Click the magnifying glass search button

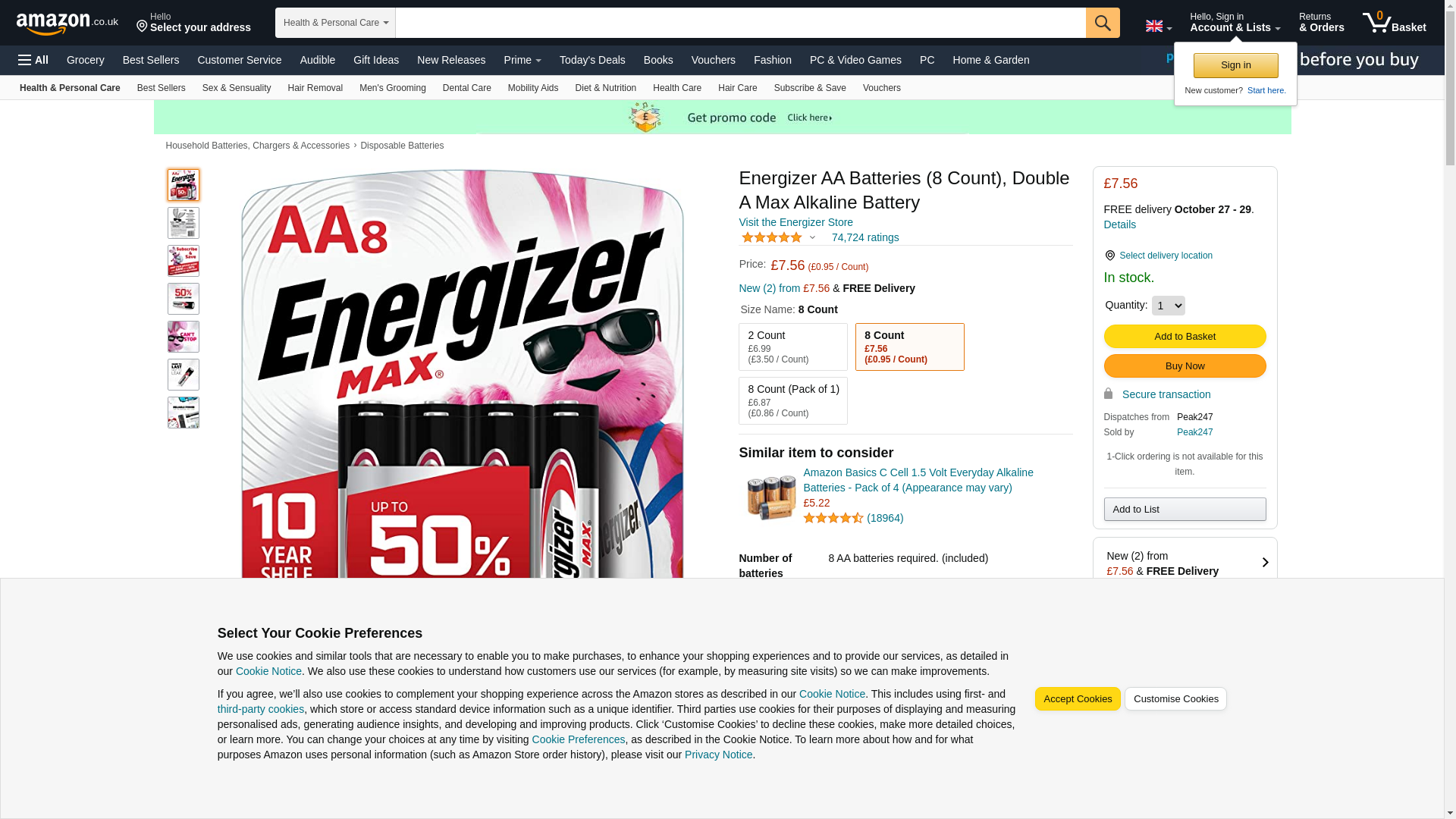pos(1103,23)
